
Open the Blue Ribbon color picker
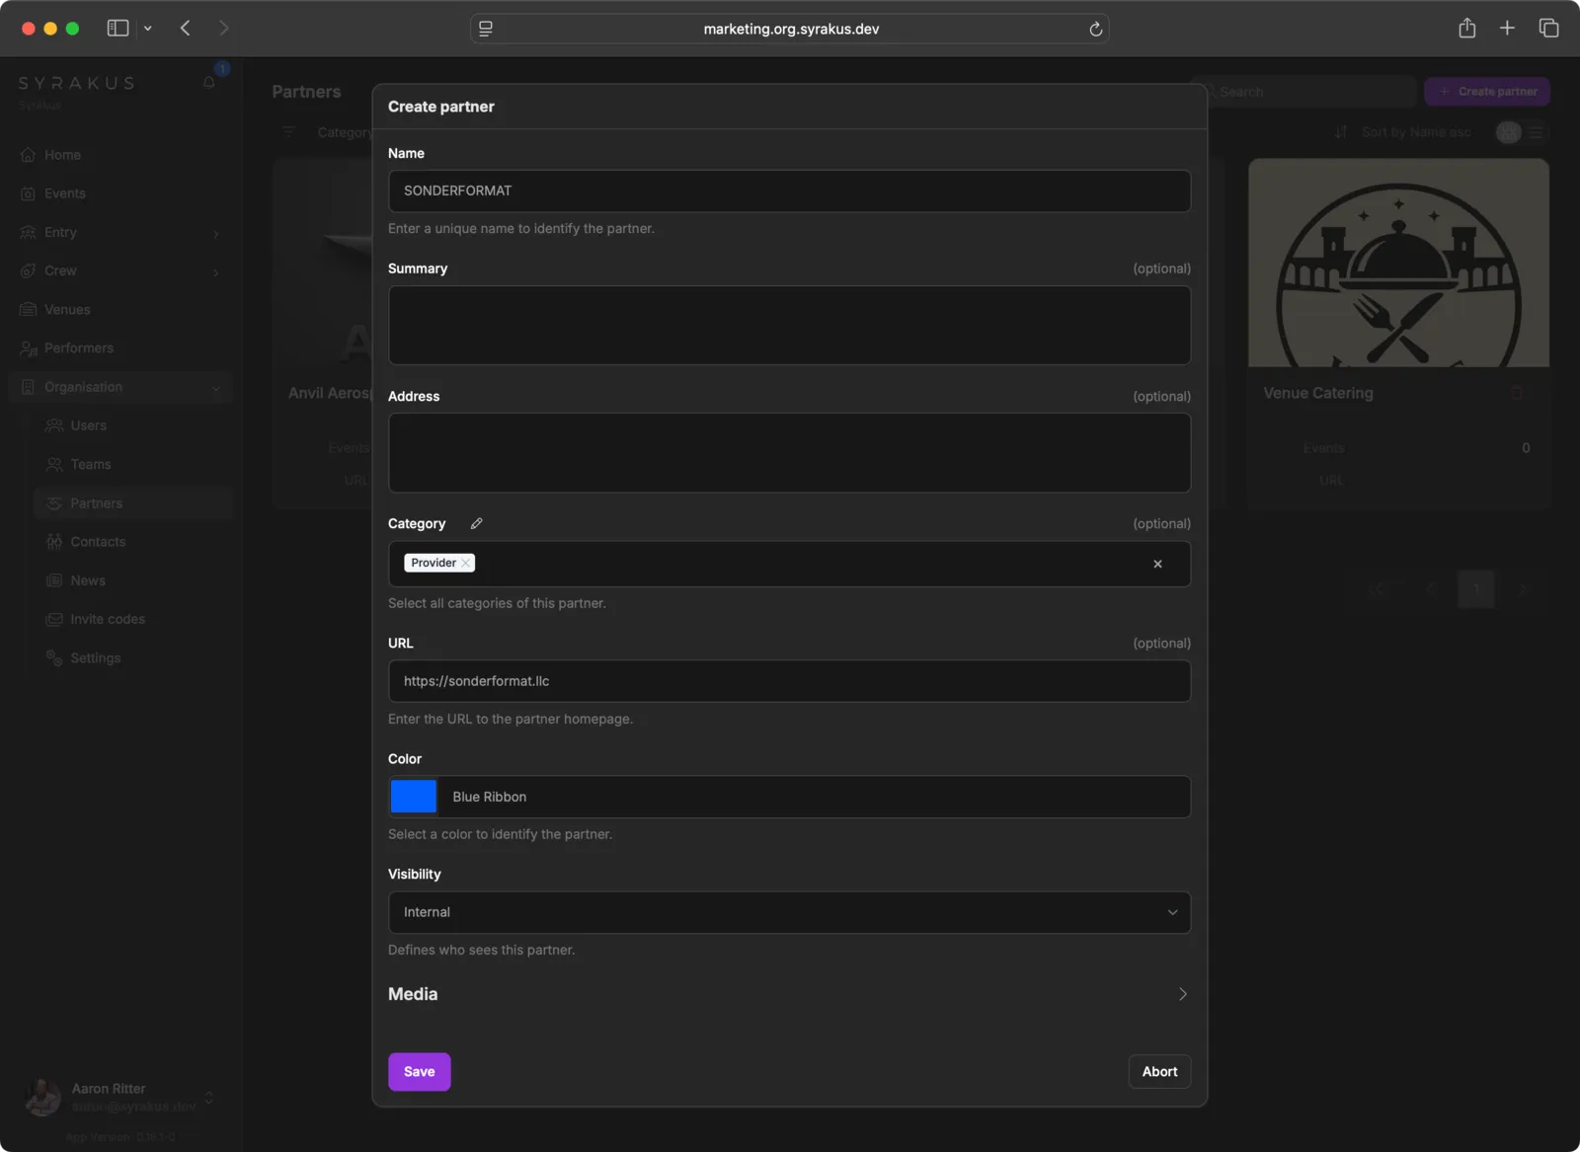click(413, 797)
